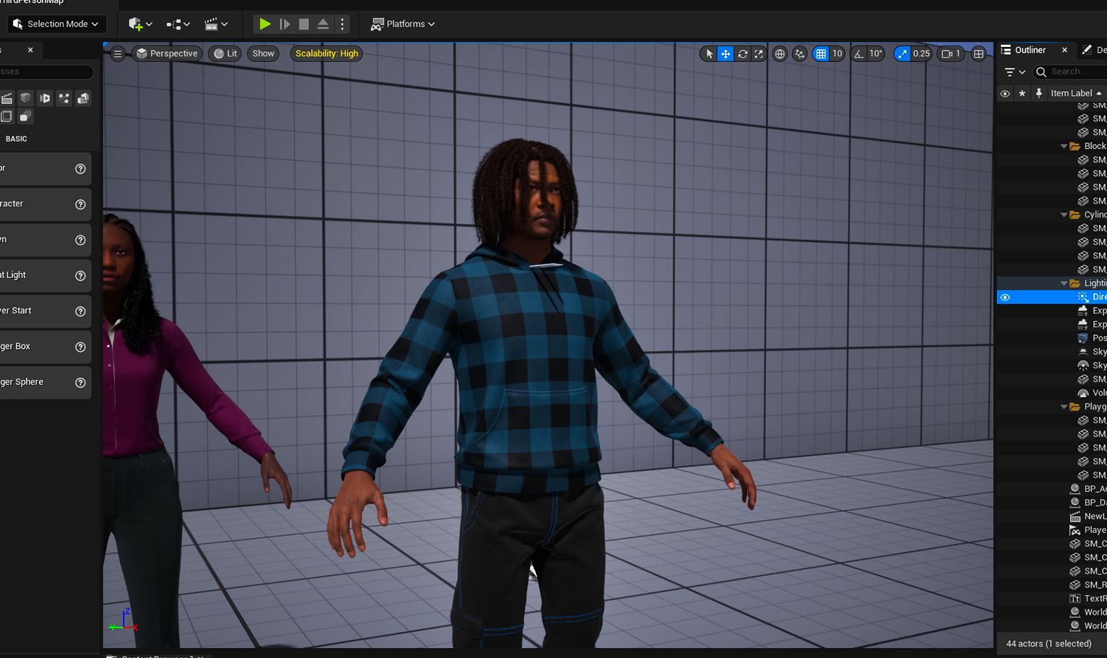Click the Scalability: High button
Screen dimensions: 1107x658
pyautogui.click(x=326, y=53)
